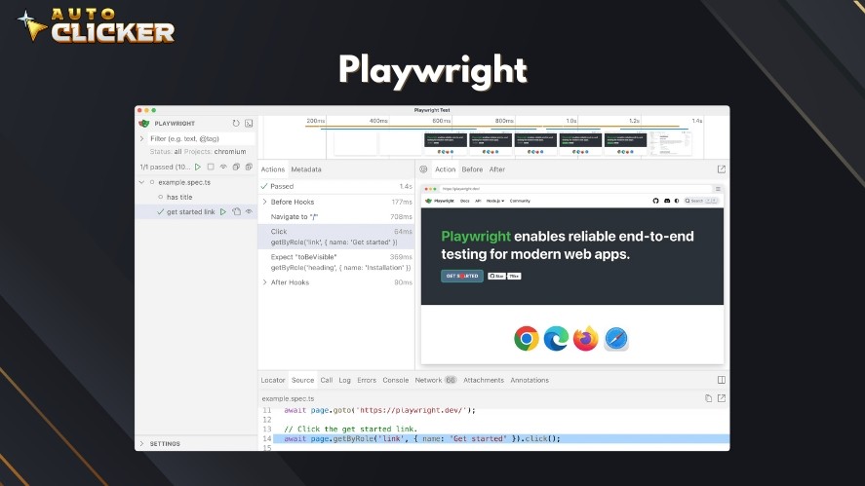
Task: Open the Log tab
Action: tap(345, 380)
